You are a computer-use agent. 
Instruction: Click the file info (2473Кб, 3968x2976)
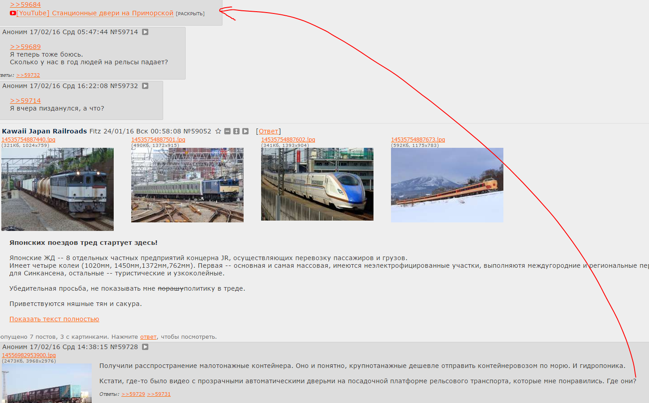click(29, 361)
